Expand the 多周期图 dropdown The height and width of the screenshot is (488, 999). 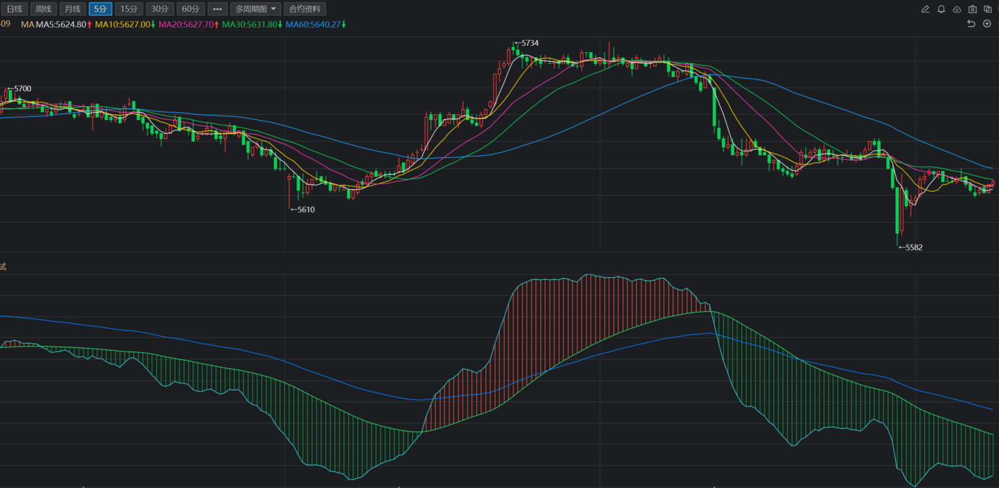pyautogui.click(x=256, y=9)
